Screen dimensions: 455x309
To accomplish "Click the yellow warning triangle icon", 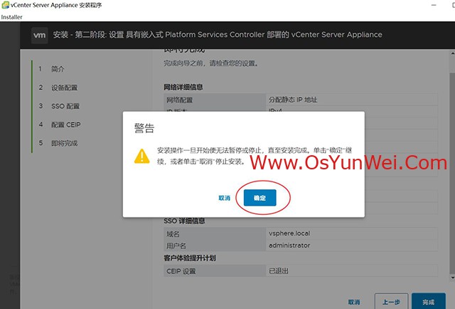I will click(142, 156).
